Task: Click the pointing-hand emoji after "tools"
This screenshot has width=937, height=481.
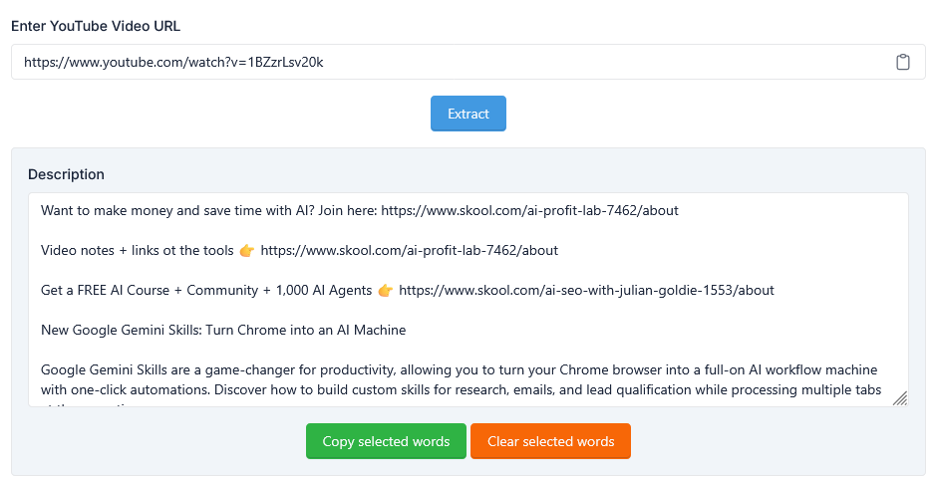Action: tap(247, 250)
